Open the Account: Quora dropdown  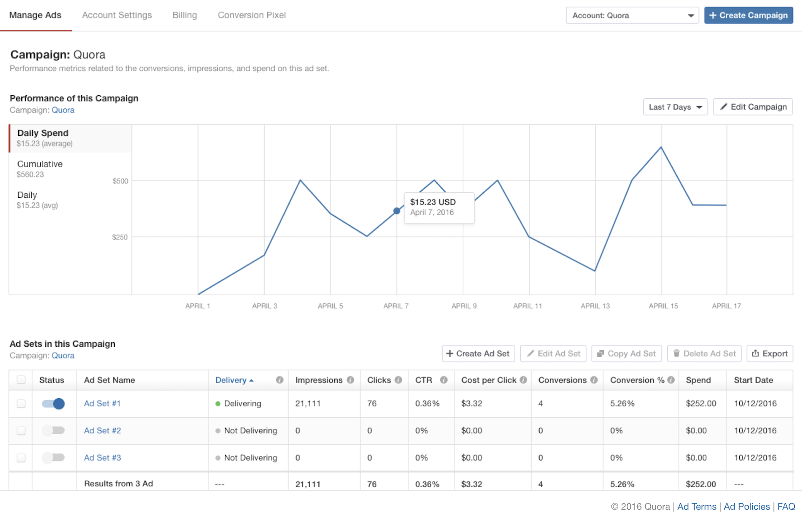click(632, 15)
